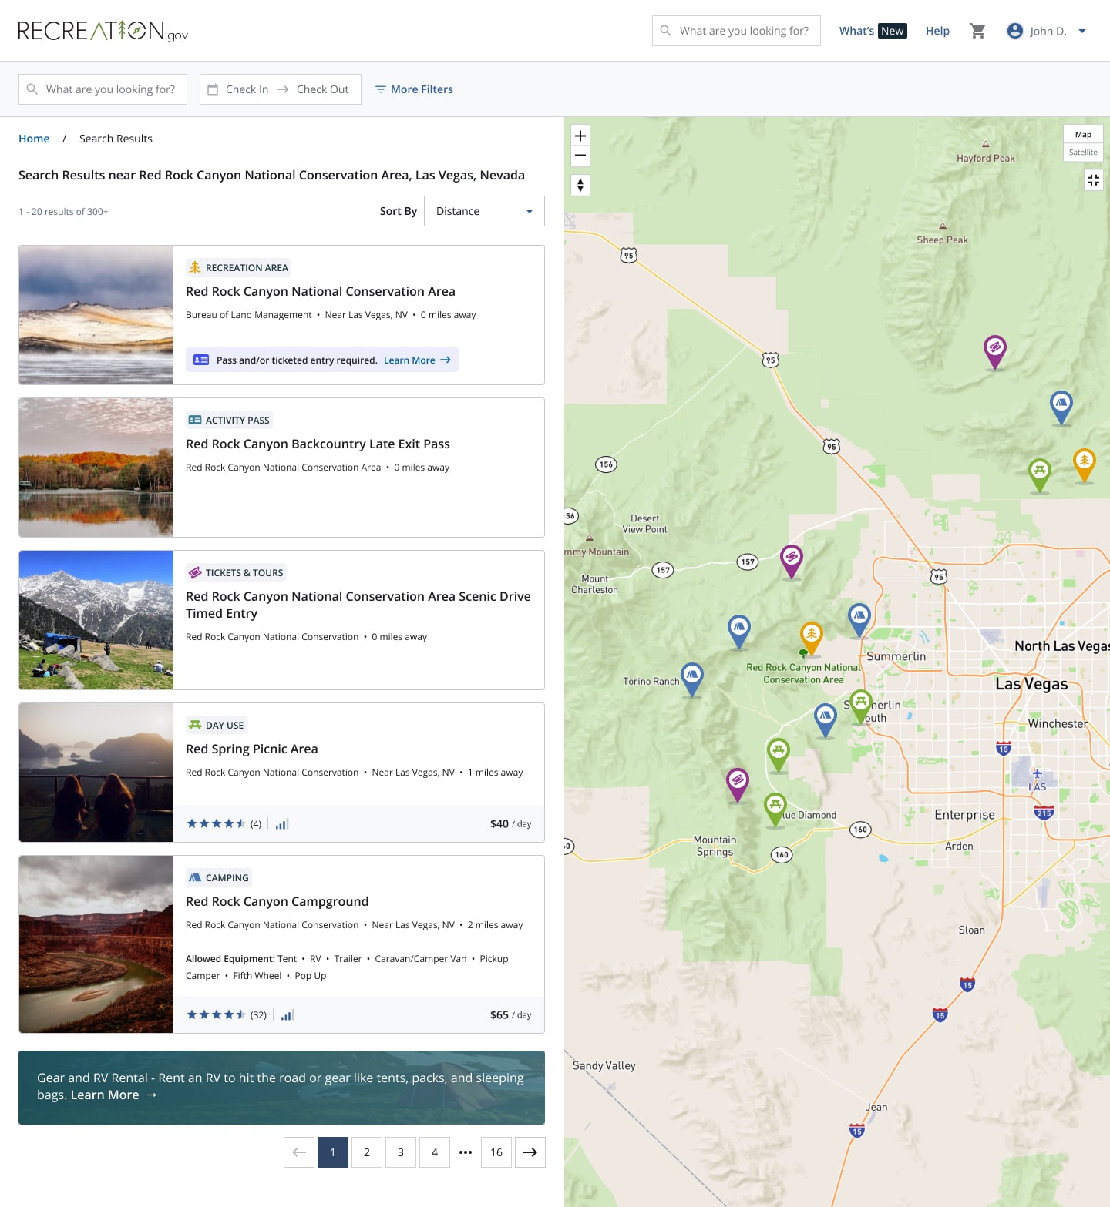This screenshot has width=1110, height=1207.
Task: Go to next results page arrow
Action: point(530,1152)
